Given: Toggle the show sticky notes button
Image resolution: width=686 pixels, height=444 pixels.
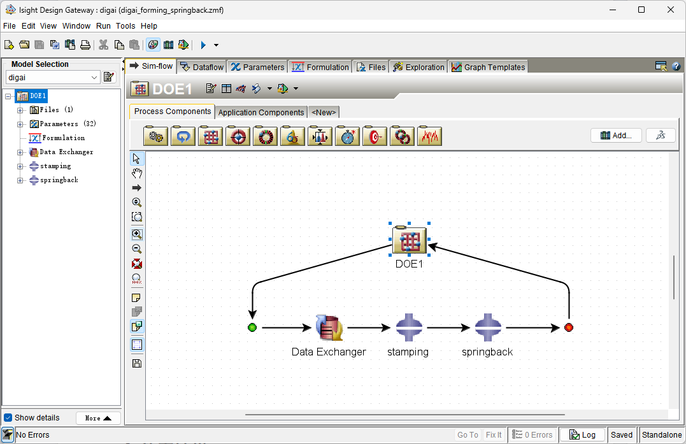Looking at the screenshot, I should pos(137,326).
